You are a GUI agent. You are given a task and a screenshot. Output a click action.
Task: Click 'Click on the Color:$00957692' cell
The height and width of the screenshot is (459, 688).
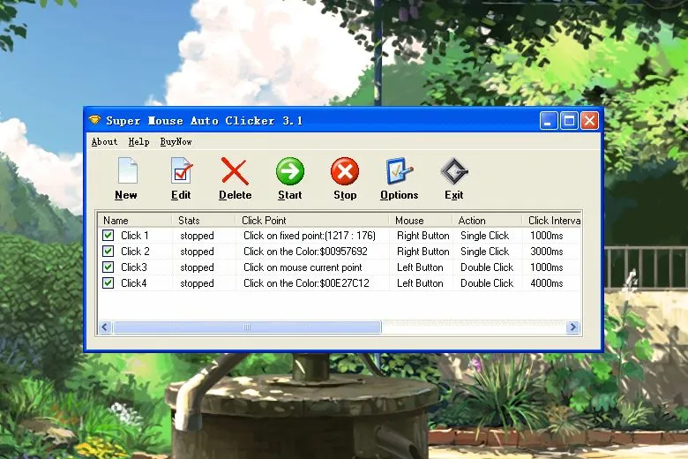point(305,252)
